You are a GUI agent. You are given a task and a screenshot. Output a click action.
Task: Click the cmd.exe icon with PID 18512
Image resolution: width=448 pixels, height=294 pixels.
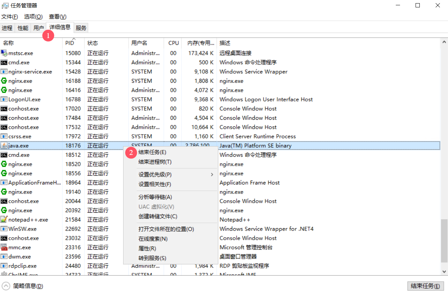click(4, 155)
